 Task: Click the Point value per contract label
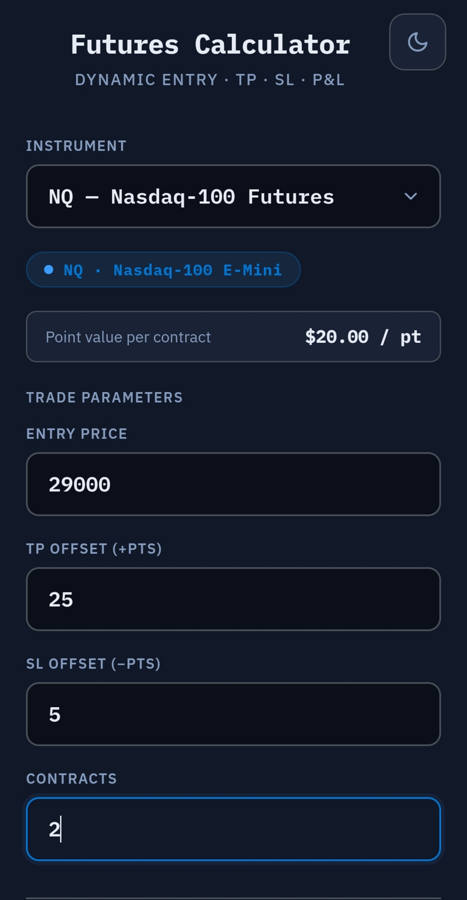(128, 337)
